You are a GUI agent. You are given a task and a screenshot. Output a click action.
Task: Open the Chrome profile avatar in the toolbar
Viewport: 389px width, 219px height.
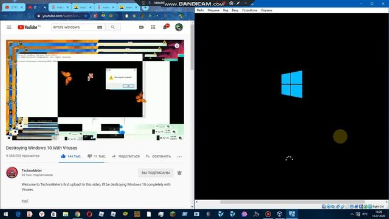(x=181, y=16)
